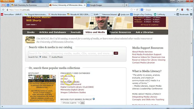Click the GO button beside genre dropdown
Screen dimensions: 194x109
tap(82, 103)
